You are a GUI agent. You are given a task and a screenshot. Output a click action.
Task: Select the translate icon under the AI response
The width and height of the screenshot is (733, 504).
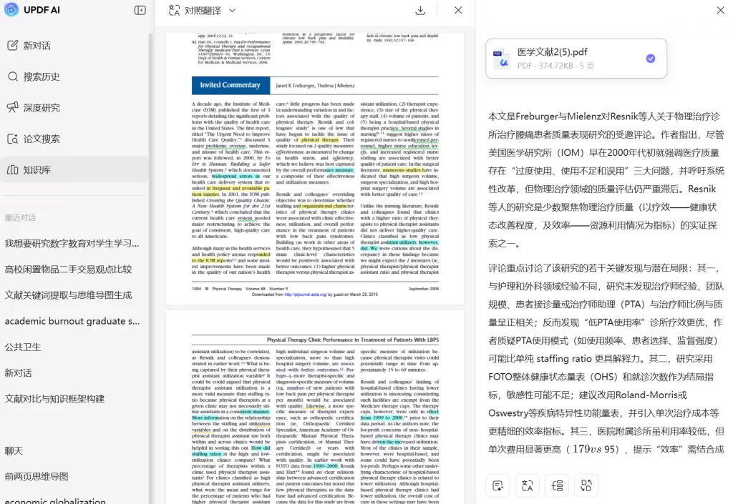click(x=527, y=485)
